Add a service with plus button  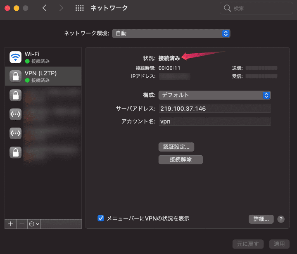click(11, 224)
